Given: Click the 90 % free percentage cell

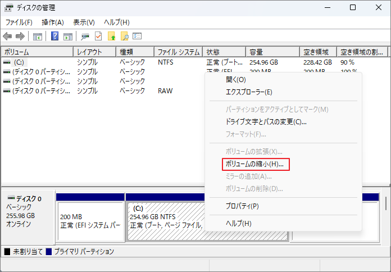Looking at the screenshot, I should click(347, 62).
